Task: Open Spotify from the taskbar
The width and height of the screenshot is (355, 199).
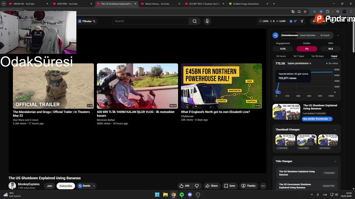Action: tap(182, 195)
